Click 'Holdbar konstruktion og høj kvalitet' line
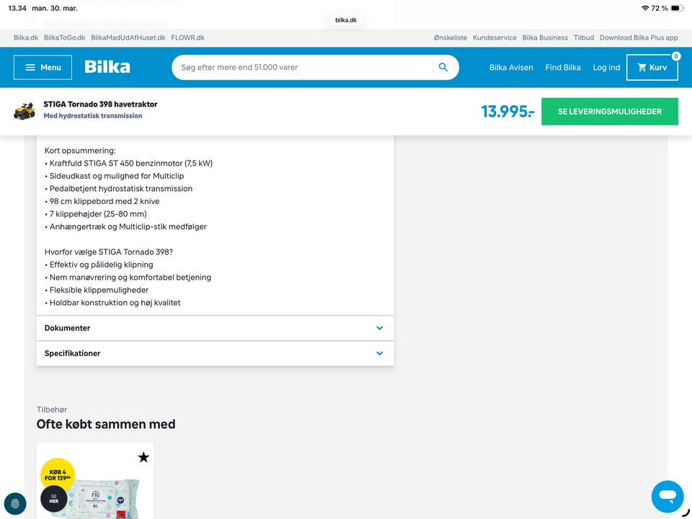The width and height of the screenshot is (692, 519). coord(112,303)
